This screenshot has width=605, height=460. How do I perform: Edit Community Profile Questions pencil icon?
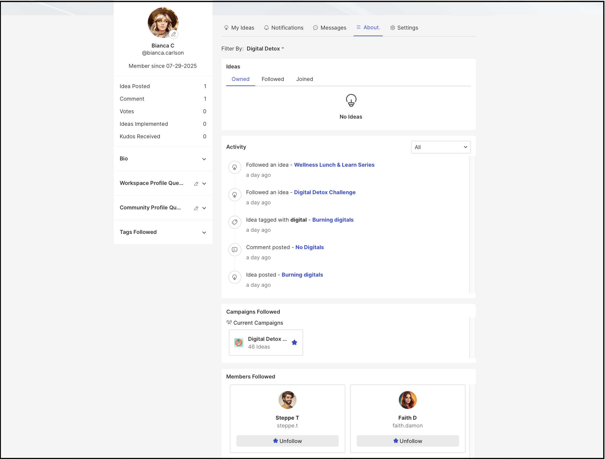(196, 208)
